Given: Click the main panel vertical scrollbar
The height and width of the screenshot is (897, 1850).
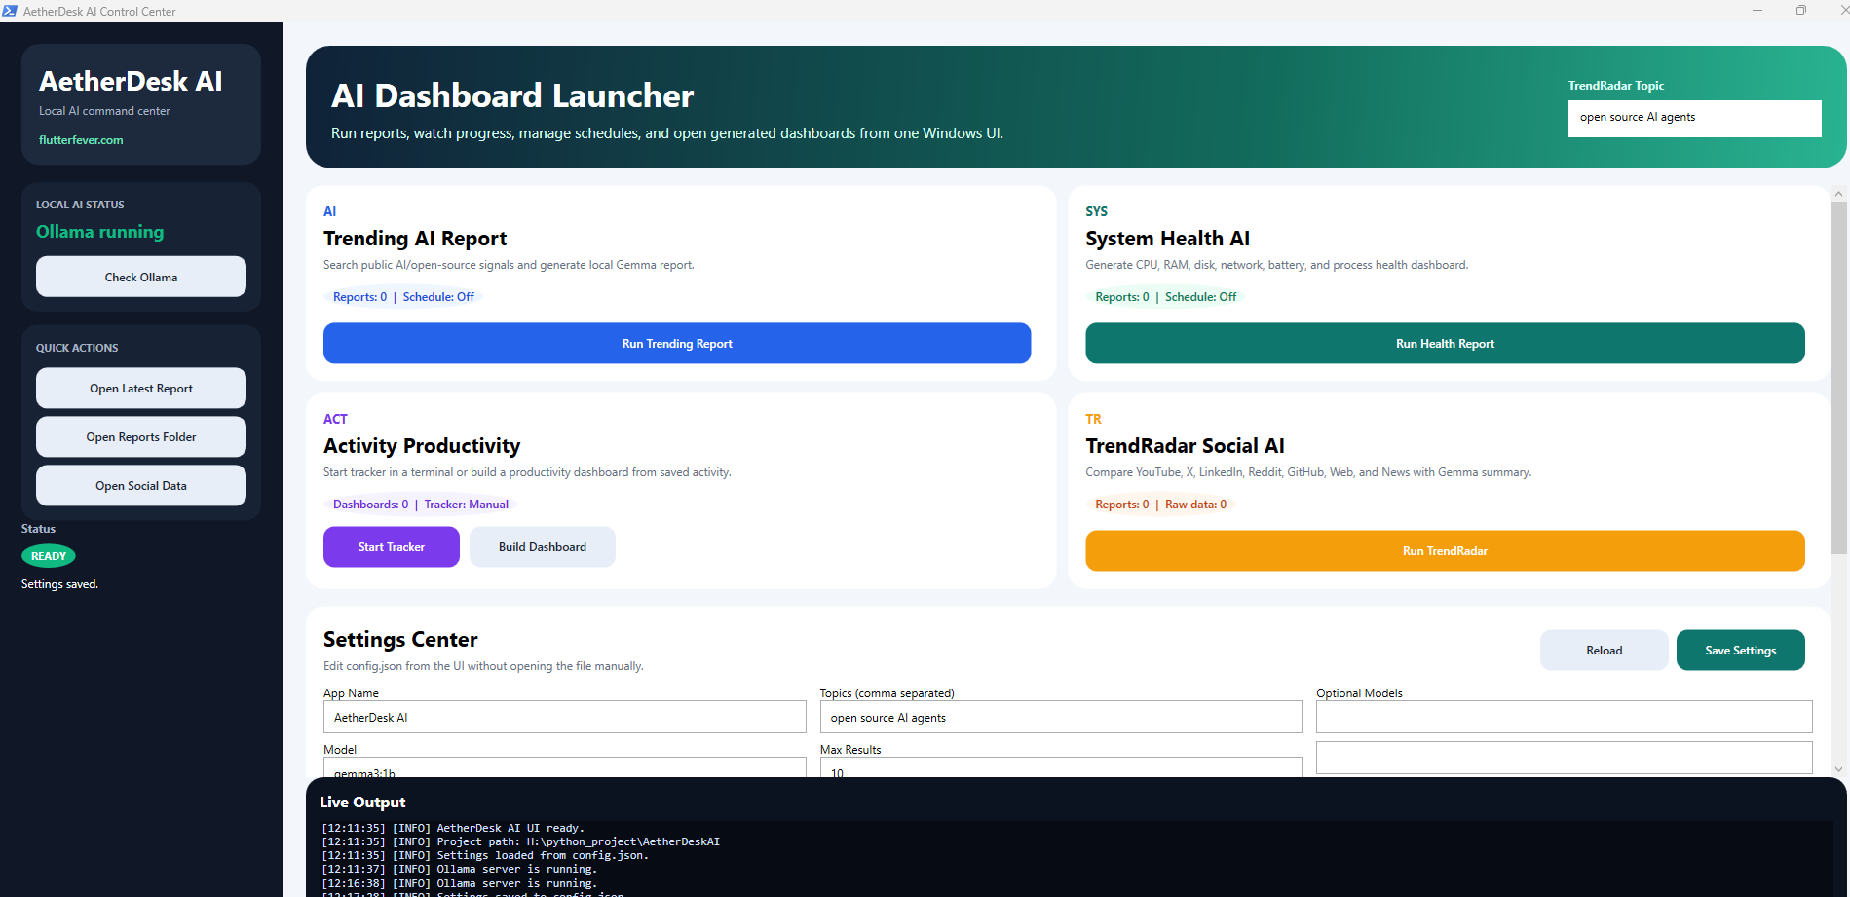Looking at the screenshot, I should pos(1838,378).
